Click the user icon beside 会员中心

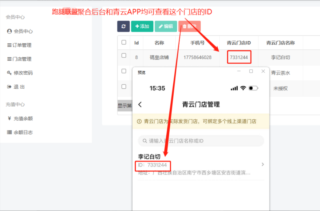[x=10, y=31]
